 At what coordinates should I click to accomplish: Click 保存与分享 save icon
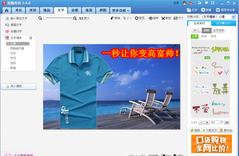point(218,10)
